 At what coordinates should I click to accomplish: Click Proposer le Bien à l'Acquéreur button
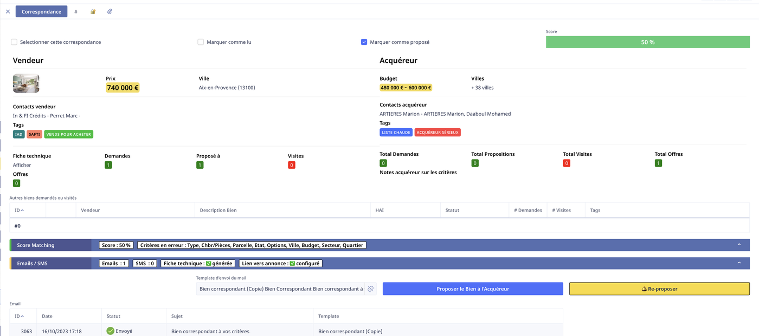click(x=473, y=289)
